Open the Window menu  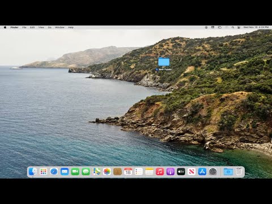[x=59, y=27]
